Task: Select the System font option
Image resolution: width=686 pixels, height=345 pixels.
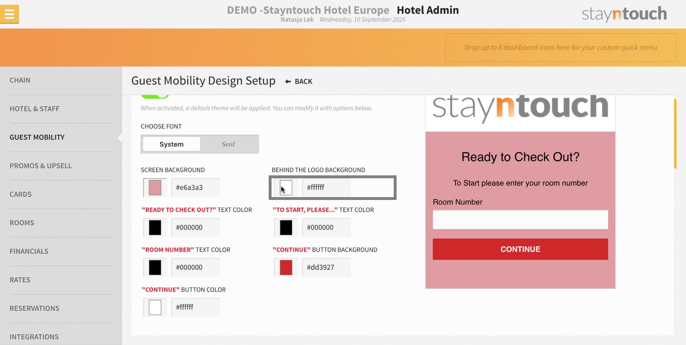Action: click(171, 144)
